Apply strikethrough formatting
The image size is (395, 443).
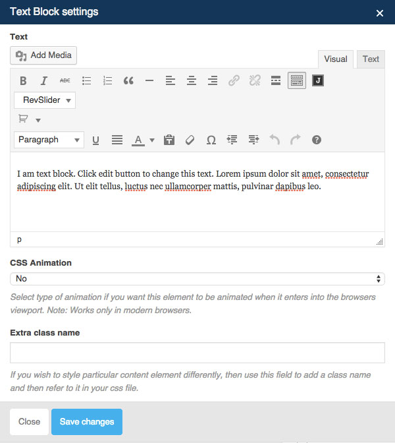click(65, 81)
